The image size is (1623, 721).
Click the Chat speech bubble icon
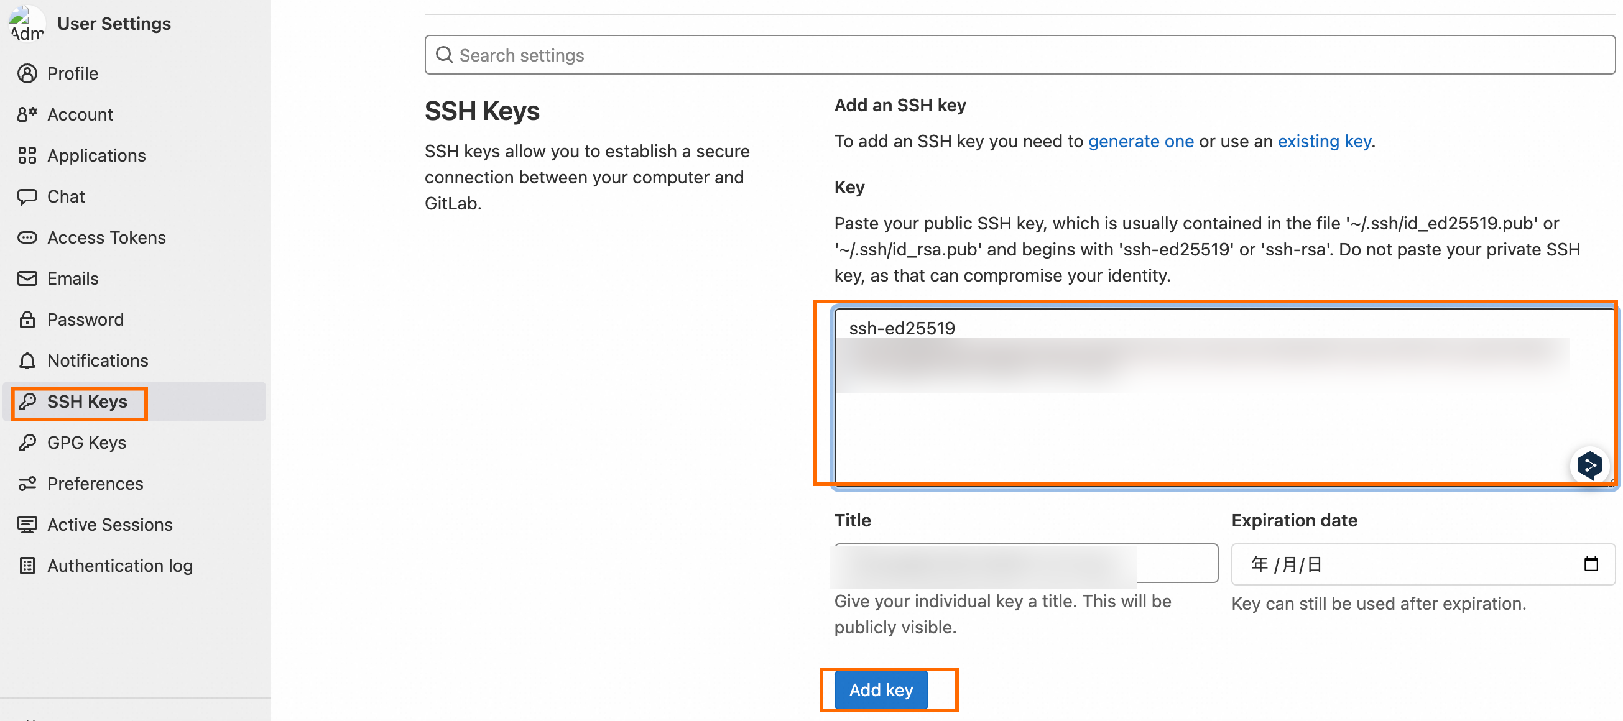tap(27, 196)
